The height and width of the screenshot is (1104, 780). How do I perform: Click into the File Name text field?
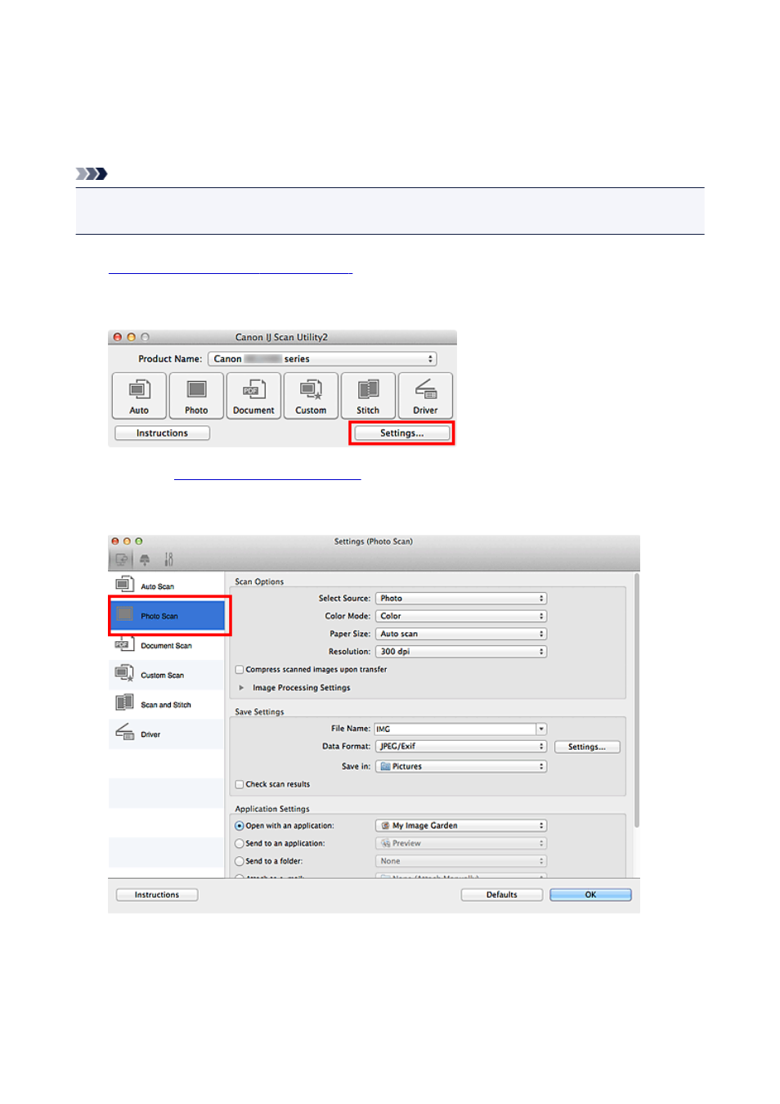point(455,729)
